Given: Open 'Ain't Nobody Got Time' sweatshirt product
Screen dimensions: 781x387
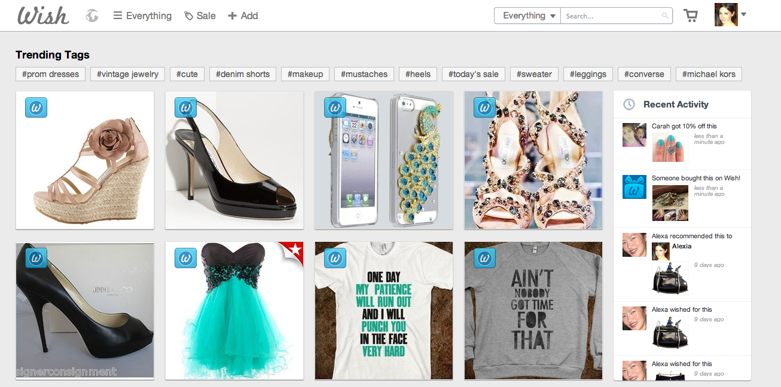Looking at the screenshot, I should coord(533,311).
